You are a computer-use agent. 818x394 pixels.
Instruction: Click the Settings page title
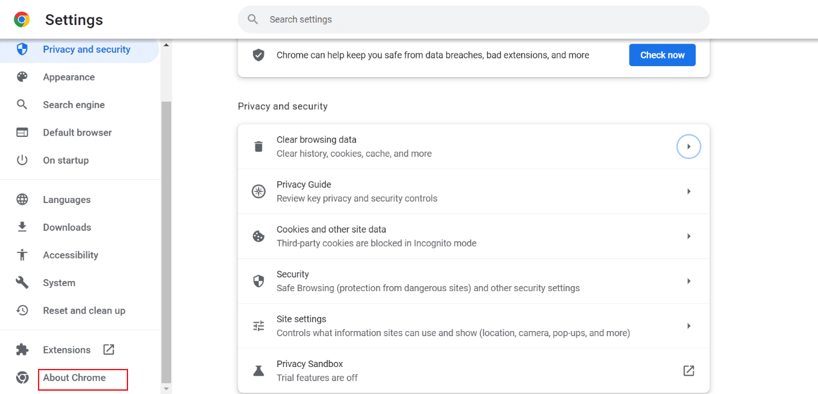click(x=74, y=20)
